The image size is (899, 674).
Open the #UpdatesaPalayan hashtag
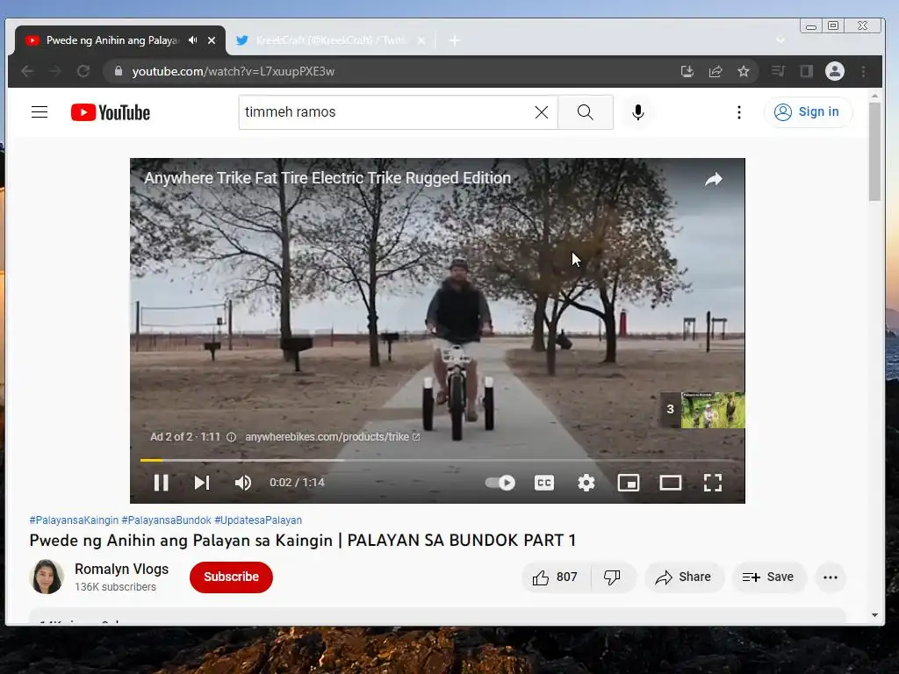tap(258, 520)
